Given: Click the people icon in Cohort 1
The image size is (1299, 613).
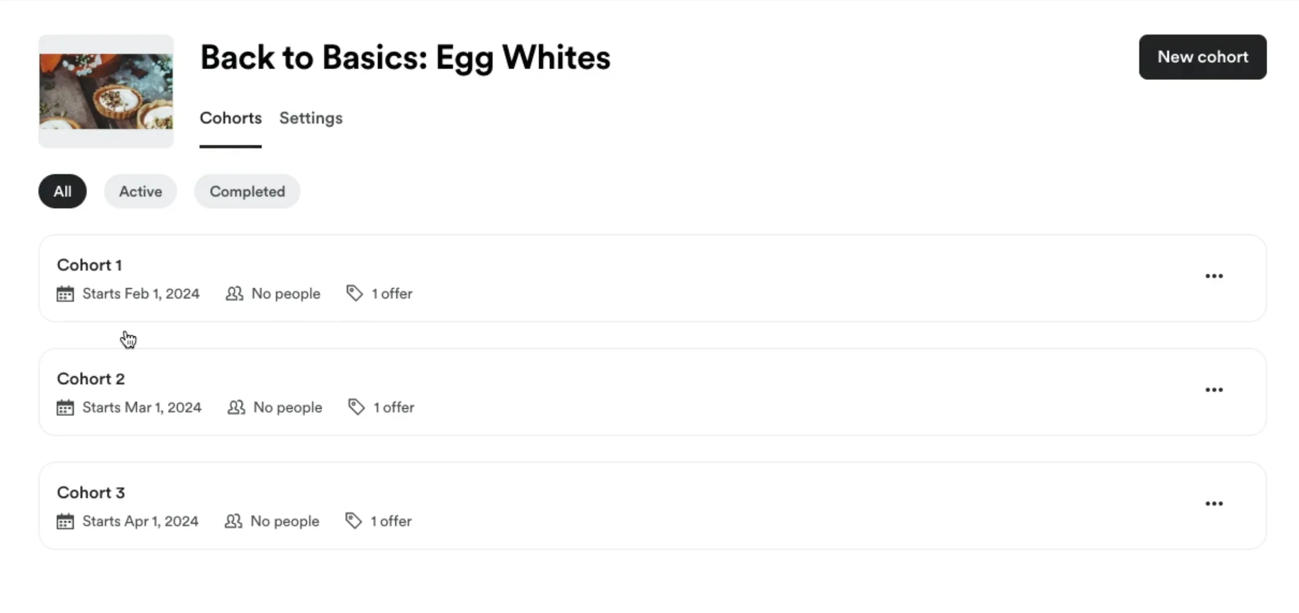Looking at the screenshot, I should (x=234, y=294).
